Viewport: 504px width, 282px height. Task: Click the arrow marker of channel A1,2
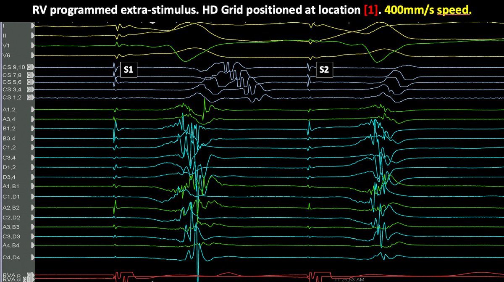tap(33, 109)
